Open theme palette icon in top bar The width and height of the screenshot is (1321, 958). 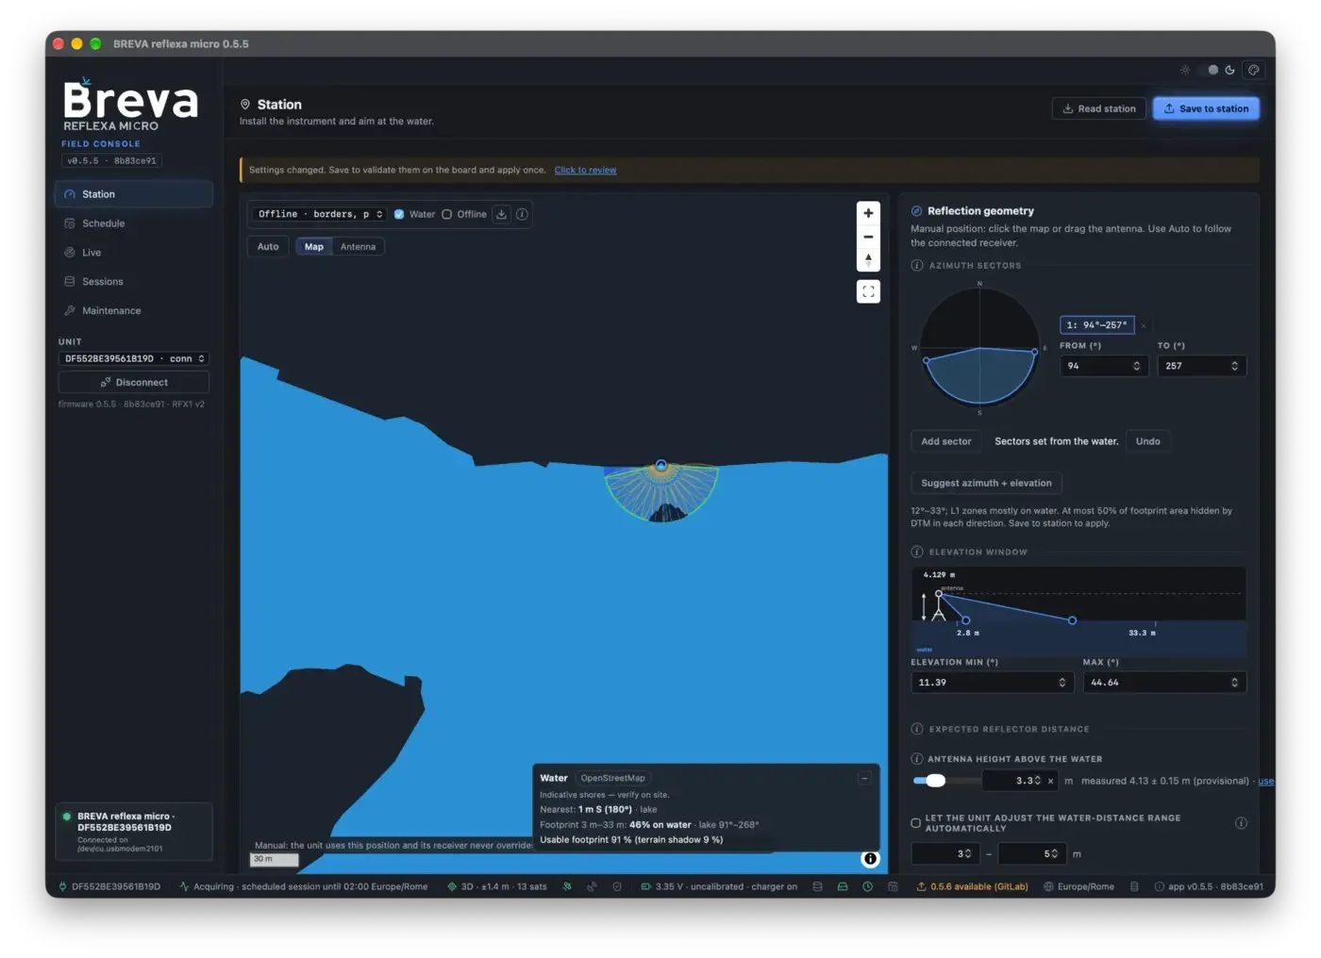tap(1253, 70)
